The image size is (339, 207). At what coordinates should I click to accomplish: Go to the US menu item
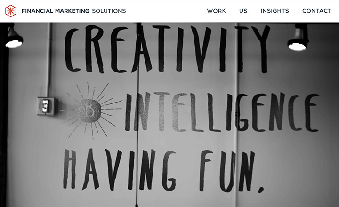point(243,11)
